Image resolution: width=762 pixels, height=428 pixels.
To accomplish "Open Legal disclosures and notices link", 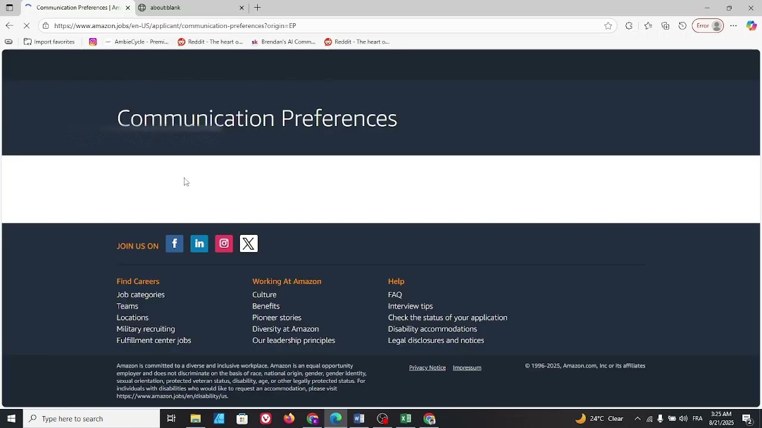I will [436, 341].
